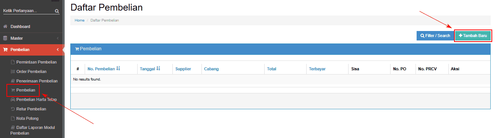Click the cart icon of Pembelian submenu
496x138 pixels.
click(12, 90)
